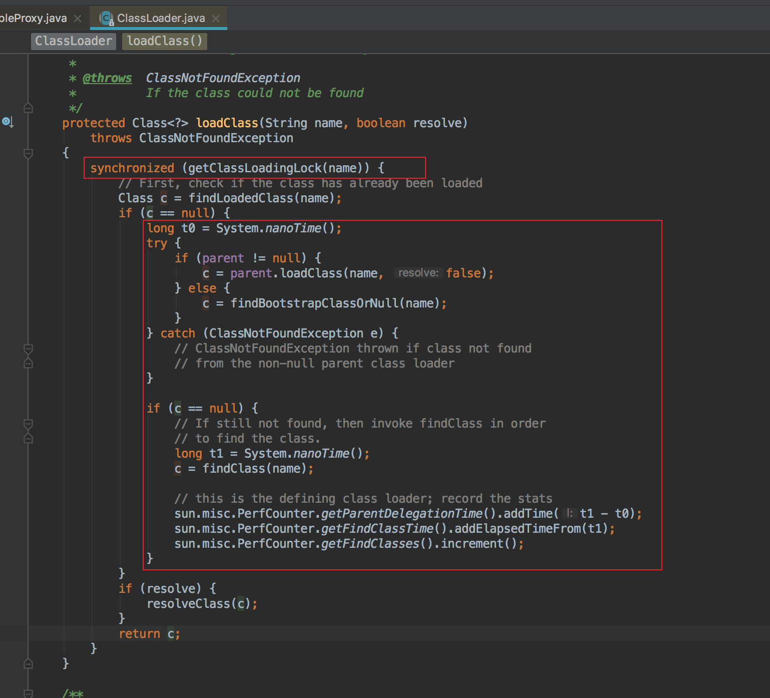770x698 pixels.
Task: Click fold marker at loadClass method's closing brace
Action: click(29, 663)
